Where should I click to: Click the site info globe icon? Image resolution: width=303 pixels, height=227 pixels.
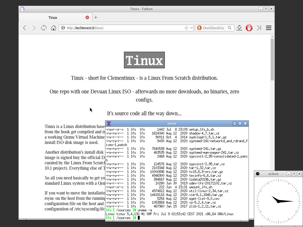pos(62,28)
